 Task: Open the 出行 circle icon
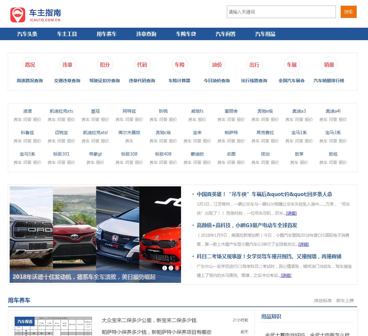(254, 65)
